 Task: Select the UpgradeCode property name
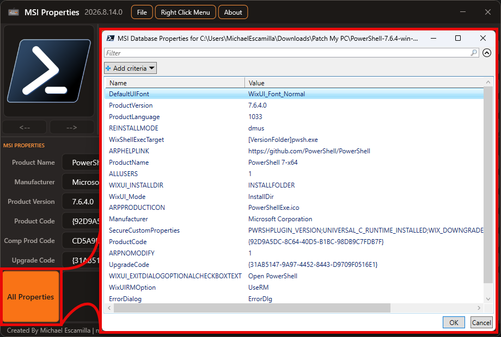pyautogui.click(x=129, y=265)
